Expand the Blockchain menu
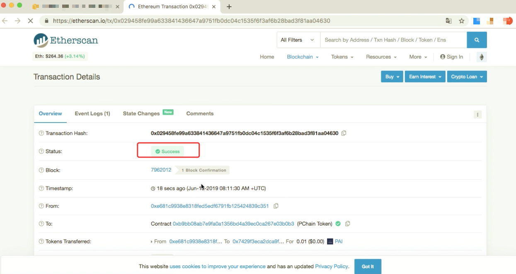Screen dimensions: 516x274 [303, 57]
